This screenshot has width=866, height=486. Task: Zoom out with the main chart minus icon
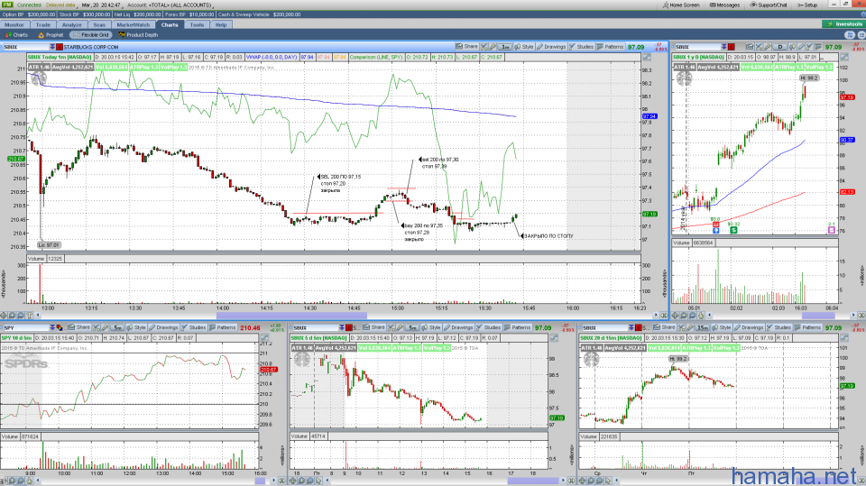click(21, 316)
